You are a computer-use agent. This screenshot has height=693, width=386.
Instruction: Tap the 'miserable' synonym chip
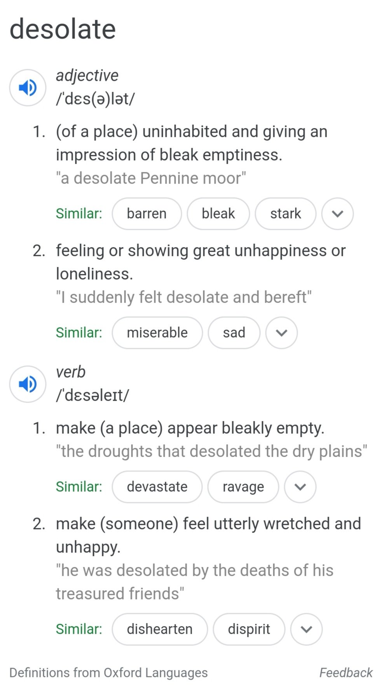pyautogui.click(x=157, y=333)
